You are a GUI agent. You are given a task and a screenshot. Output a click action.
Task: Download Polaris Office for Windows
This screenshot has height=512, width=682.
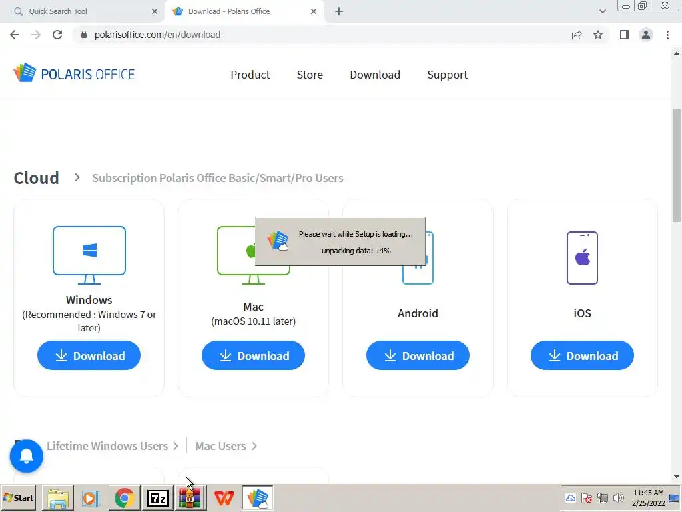pos(89,355)
